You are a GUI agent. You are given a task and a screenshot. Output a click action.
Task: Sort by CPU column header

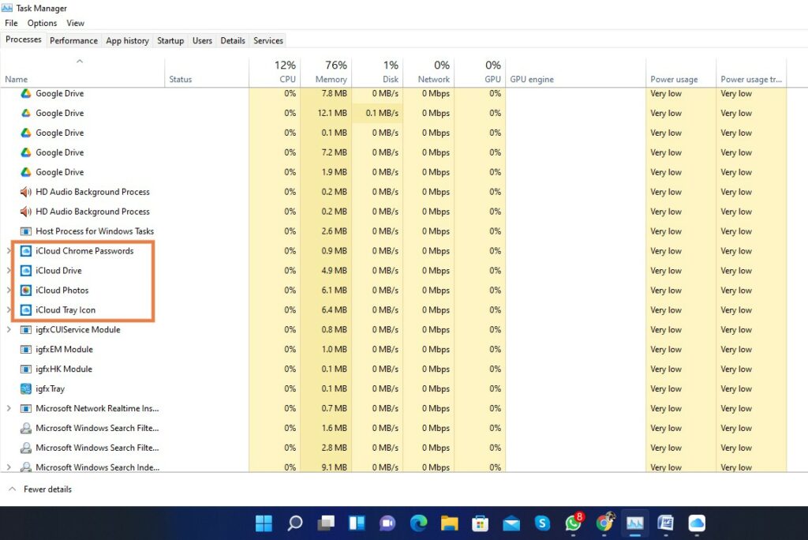[x=275, y=73]
